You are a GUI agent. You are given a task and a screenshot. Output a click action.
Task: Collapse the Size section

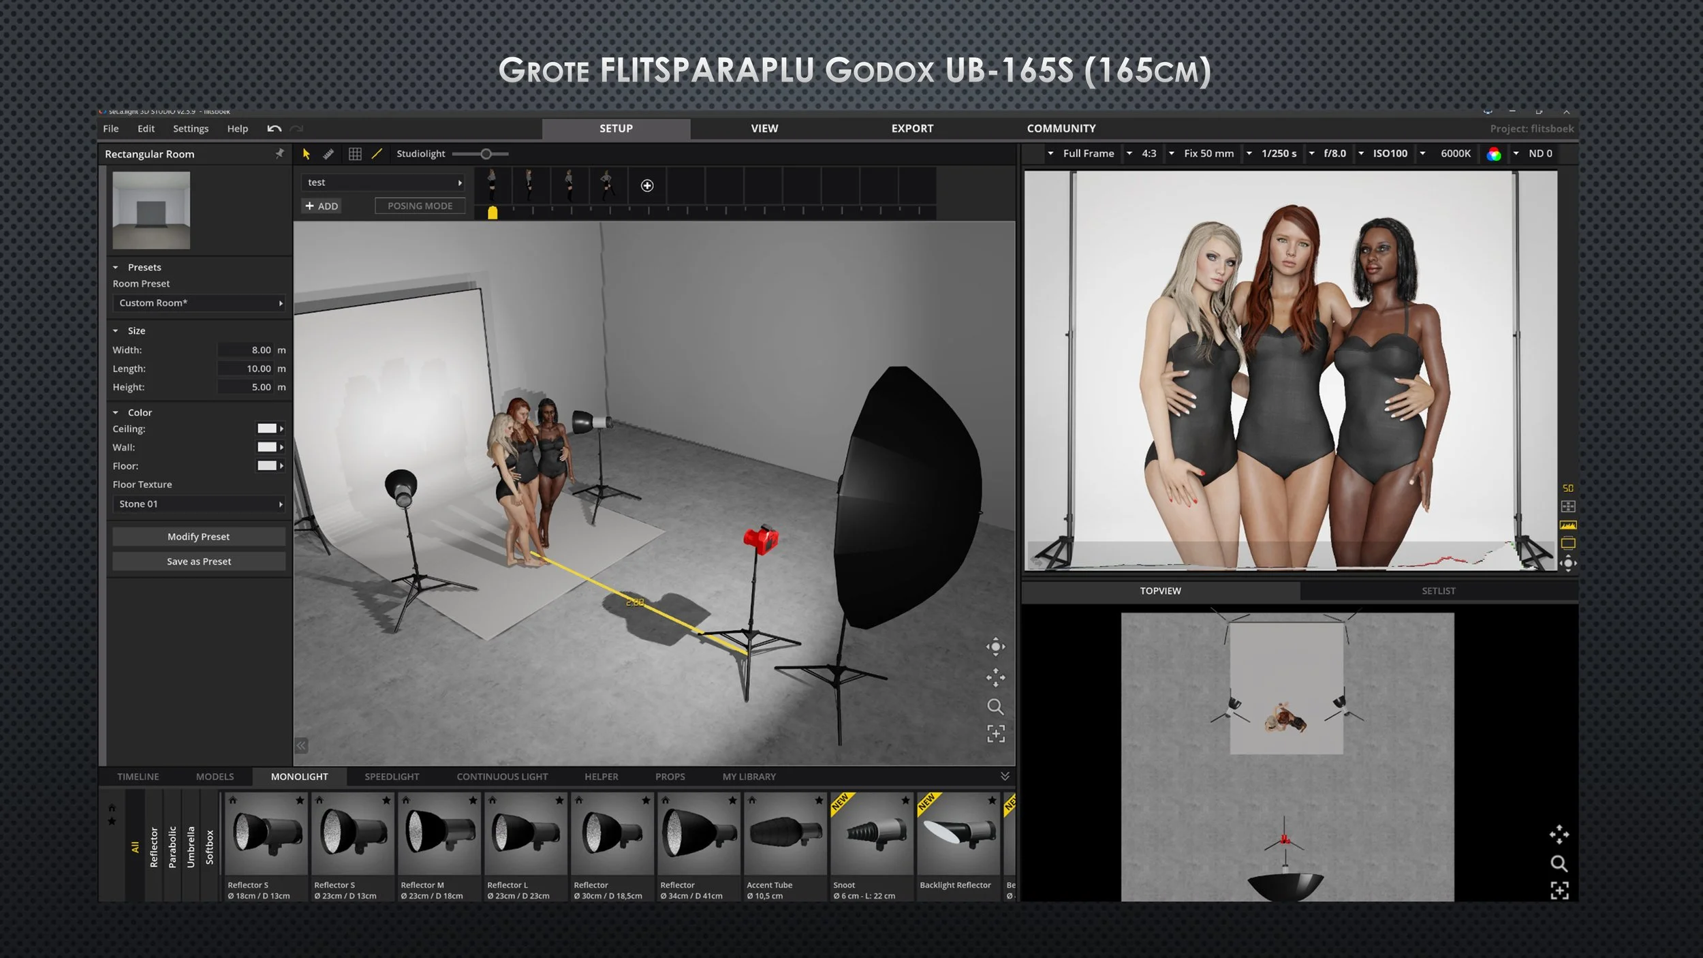(116, 331)
